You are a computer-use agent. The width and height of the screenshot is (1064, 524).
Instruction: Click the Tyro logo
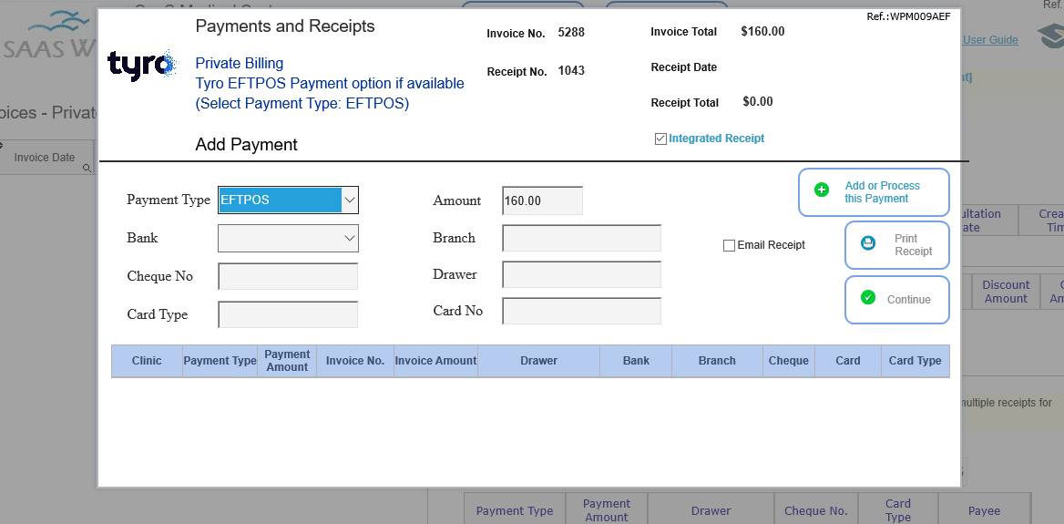(x=142, y=66)
